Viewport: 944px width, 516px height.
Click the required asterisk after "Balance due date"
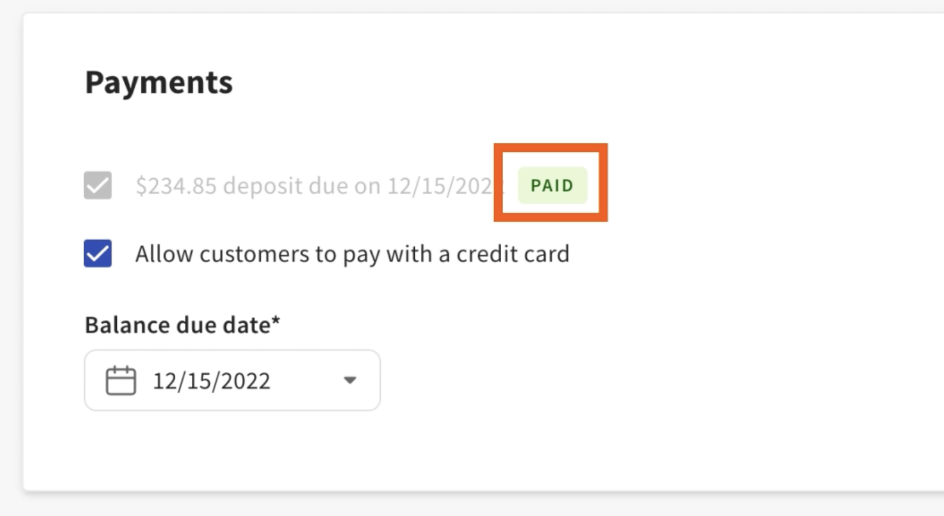[276, 322]
